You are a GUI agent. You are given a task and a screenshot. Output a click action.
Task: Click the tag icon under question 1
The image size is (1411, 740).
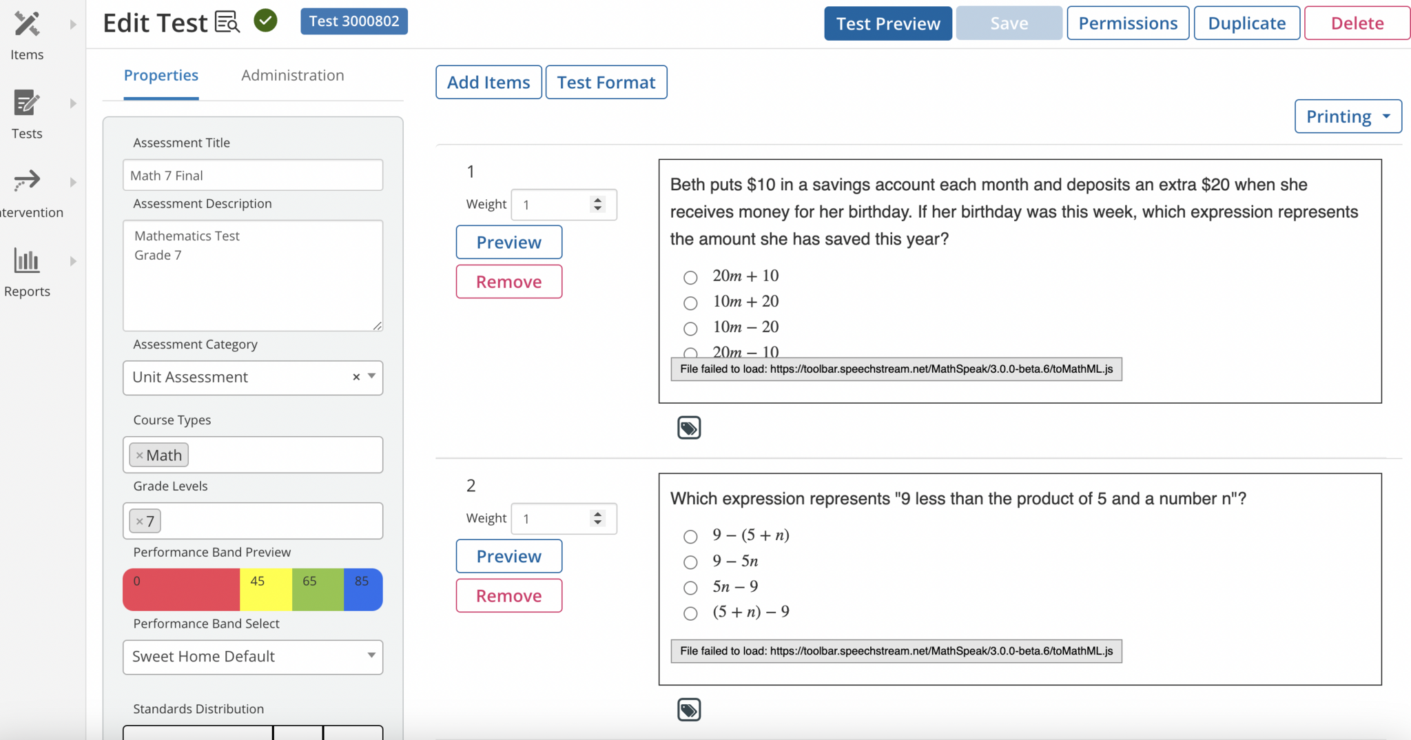click(x=689, y=428)
